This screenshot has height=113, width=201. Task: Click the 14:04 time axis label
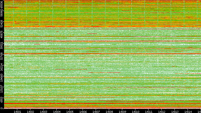coord(57,112)
